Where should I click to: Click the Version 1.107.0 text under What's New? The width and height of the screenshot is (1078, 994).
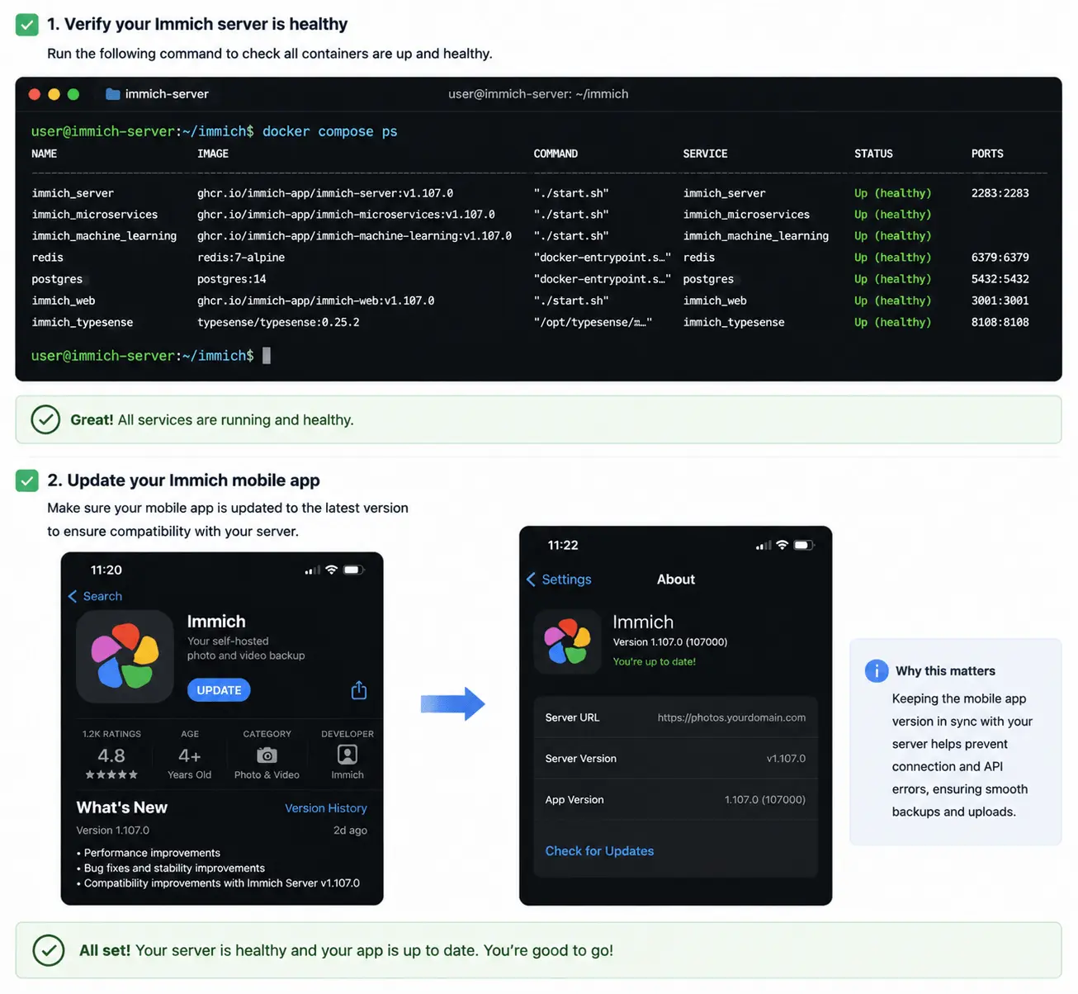tap(113, 831)
